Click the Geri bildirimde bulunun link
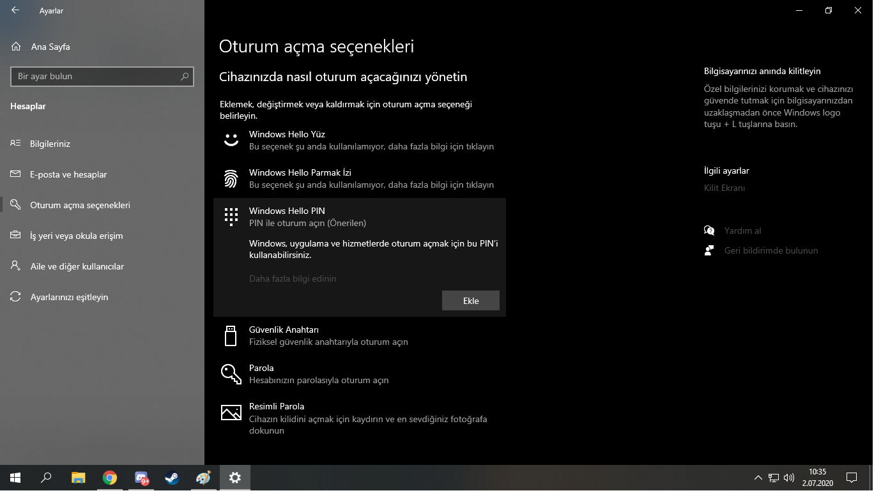Image resolution: width=874 pixels, height=493 pixels. tap(771, 250)
